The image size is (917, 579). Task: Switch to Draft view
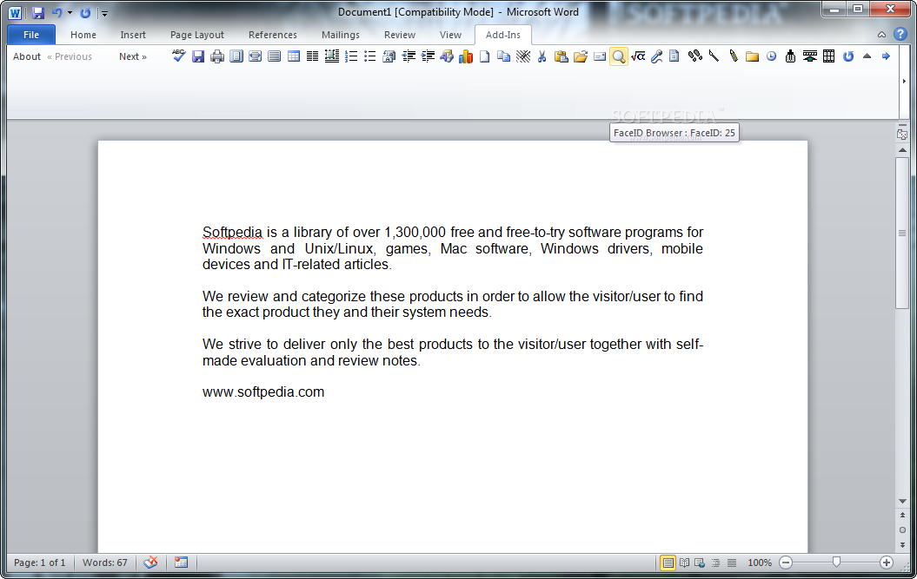coord(732,563)
